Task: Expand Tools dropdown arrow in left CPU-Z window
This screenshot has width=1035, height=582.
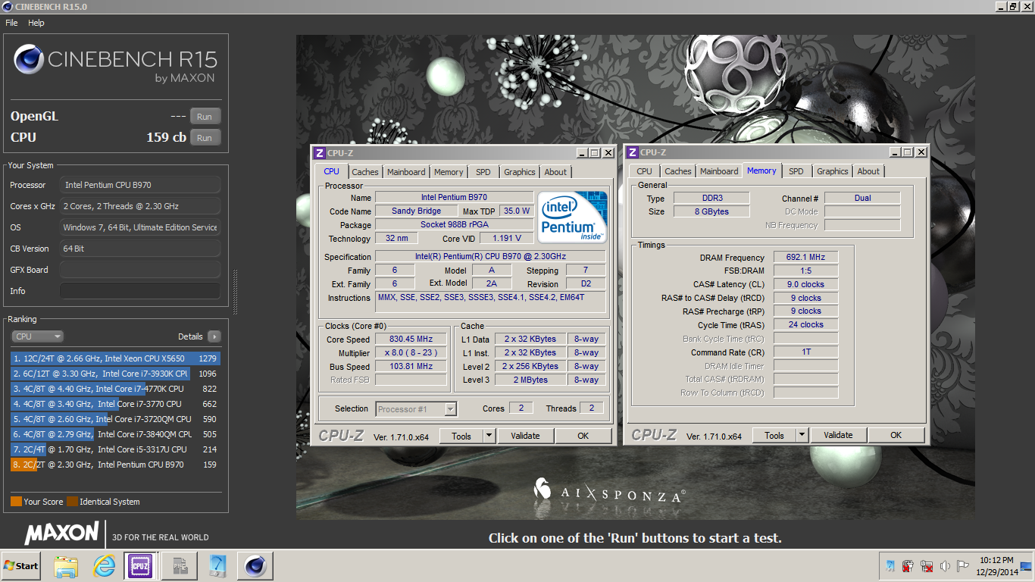Action: tap(489, 436)
